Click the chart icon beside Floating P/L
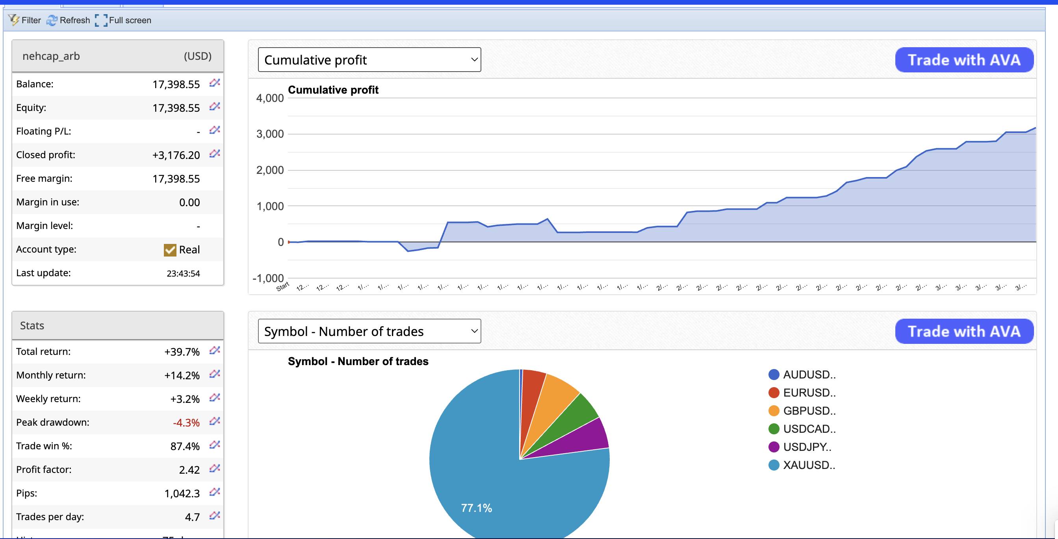Image resolution: width=1058 pixels, height=539 pixels. tap(214, 131)
